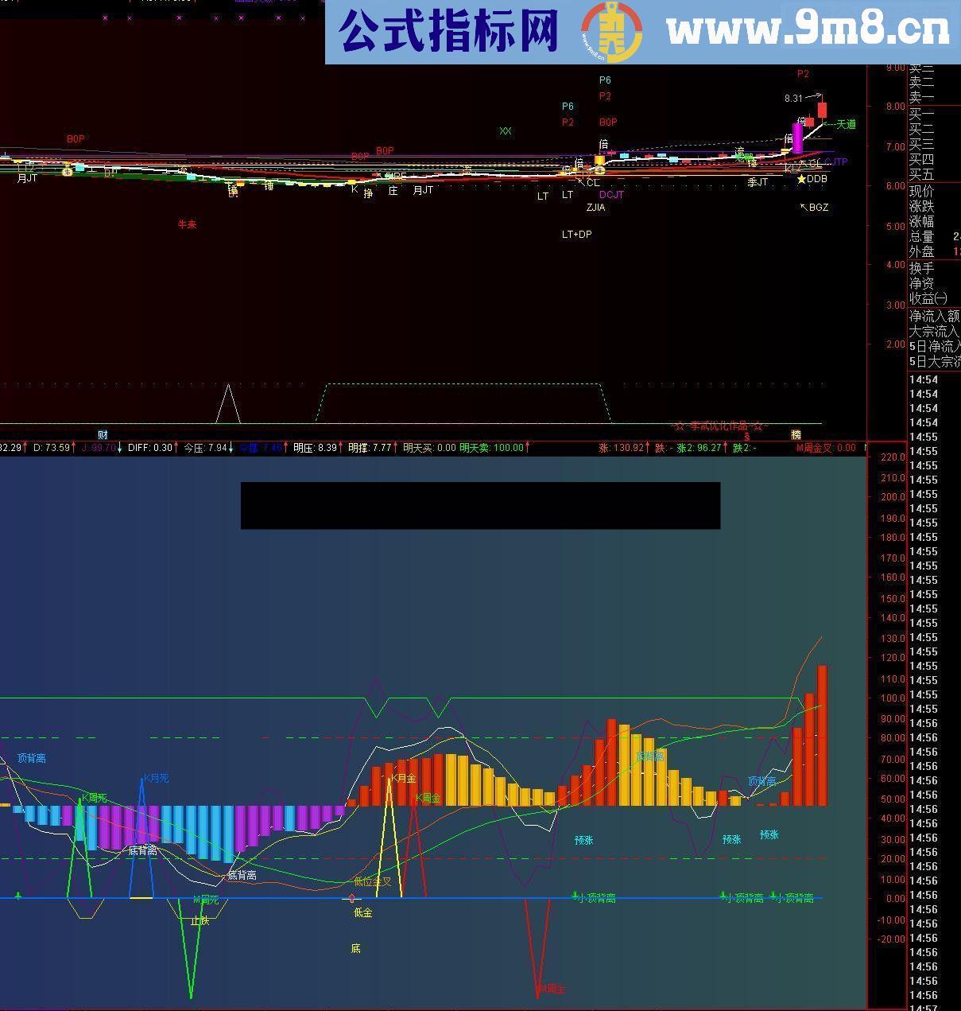
Task: Click the 财 marker on chart bottom
Action: click(x=103, y=435)
